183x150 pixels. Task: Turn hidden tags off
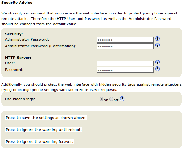tap(111, 99)
